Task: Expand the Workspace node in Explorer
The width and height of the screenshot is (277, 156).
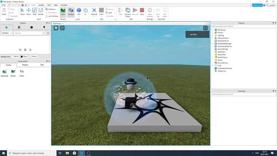Action: coord(212,30)
